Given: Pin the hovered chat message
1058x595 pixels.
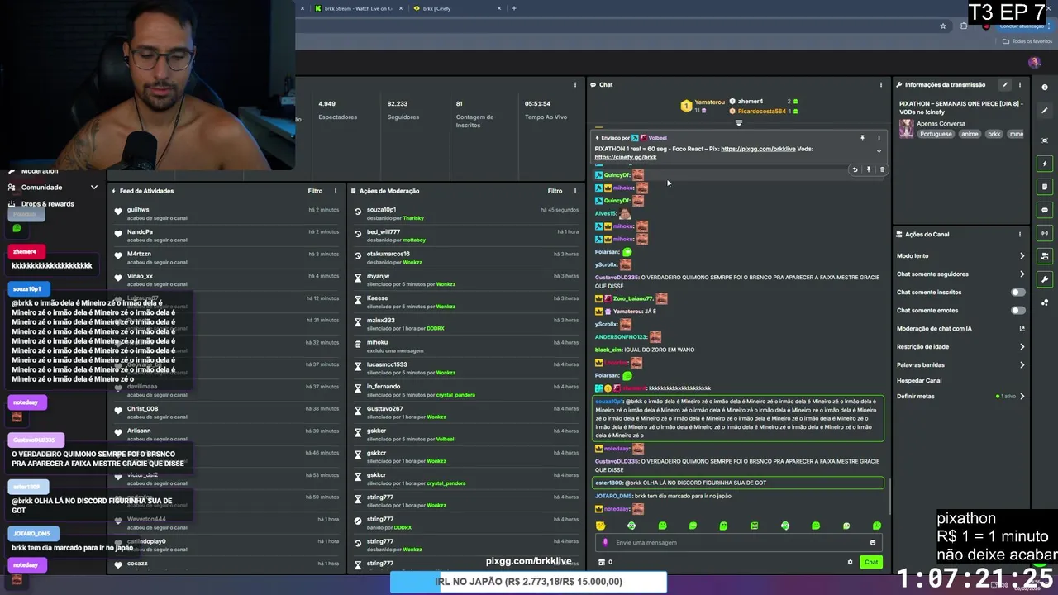Looking at the screenshot, I should tap(869, 169).
